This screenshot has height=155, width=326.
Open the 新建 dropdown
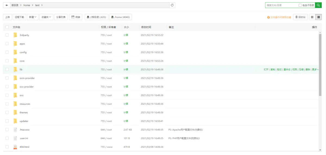click(x=33, y=17)
